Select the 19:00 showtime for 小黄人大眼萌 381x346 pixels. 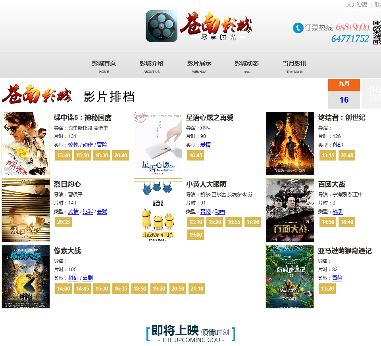pos(196,235)
